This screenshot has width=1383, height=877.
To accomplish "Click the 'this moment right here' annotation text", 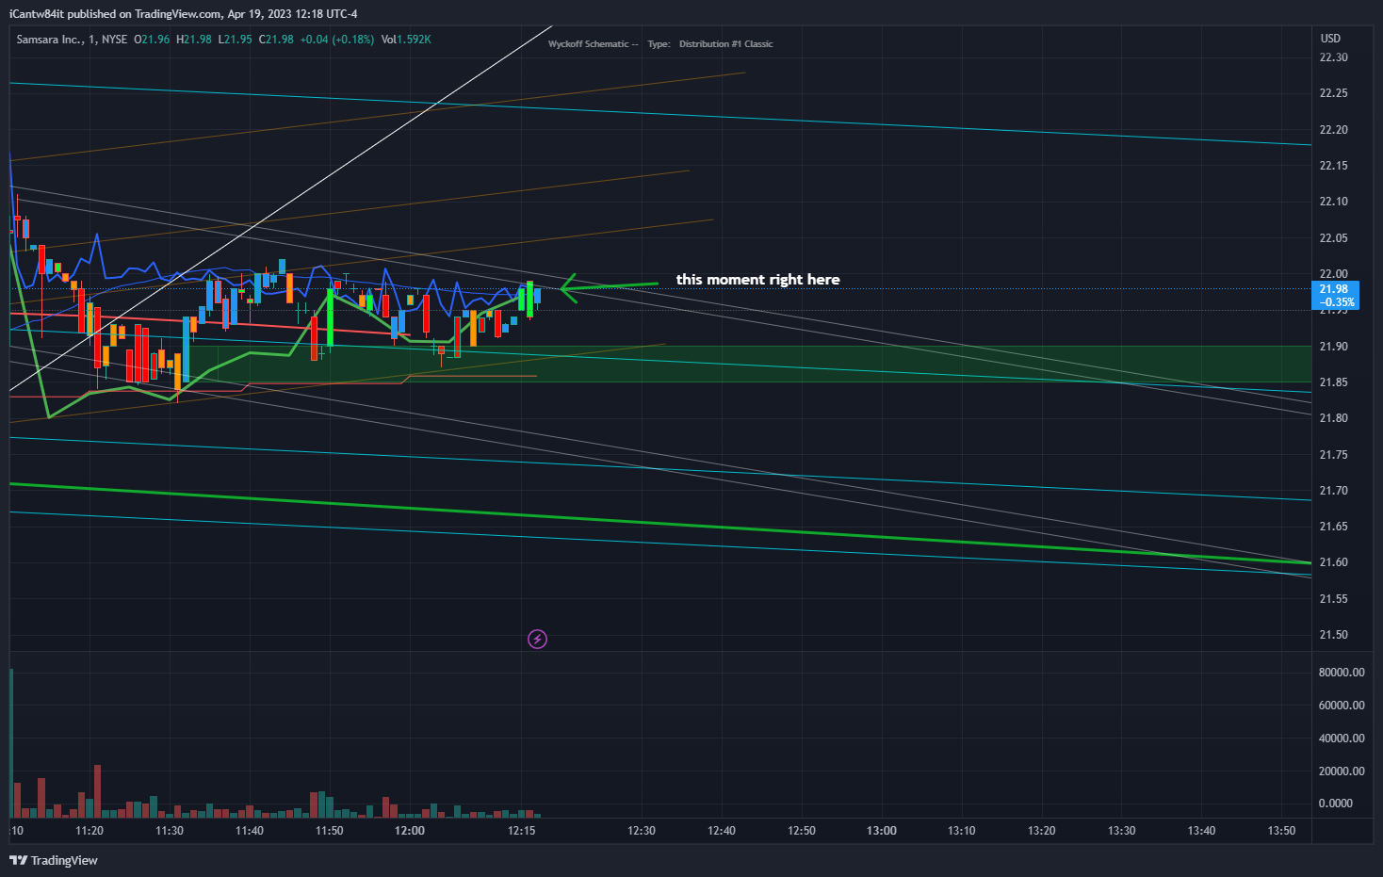I will (757, 280).
